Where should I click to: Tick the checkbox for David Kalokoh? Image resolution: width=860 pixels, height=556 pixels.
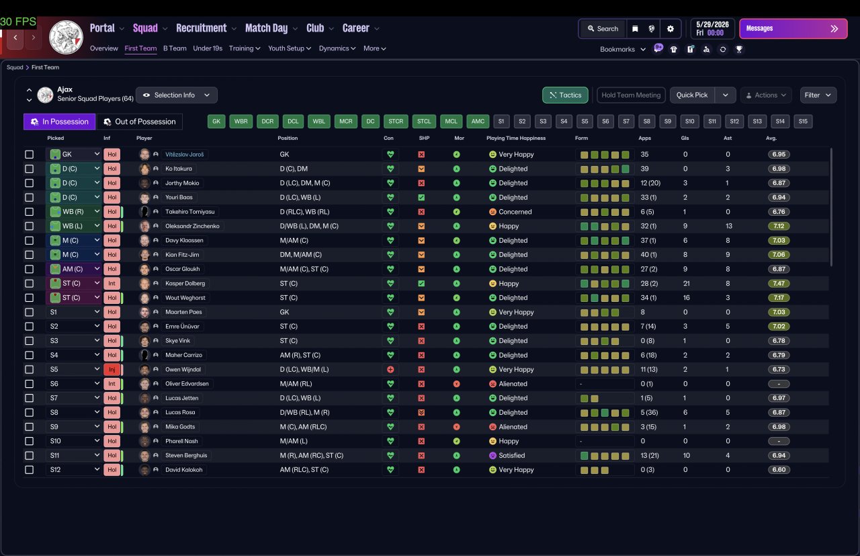(x=29, y=469)
